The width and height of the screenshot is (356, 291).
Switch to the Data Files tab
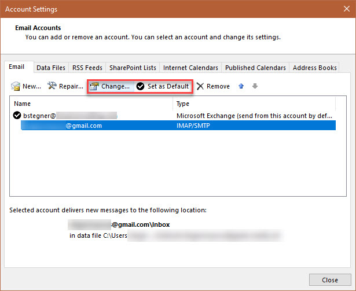point(51,68)
